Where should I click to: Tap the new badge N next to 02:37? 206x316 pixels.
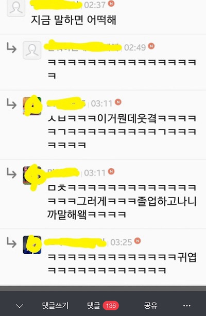(111, 4)
